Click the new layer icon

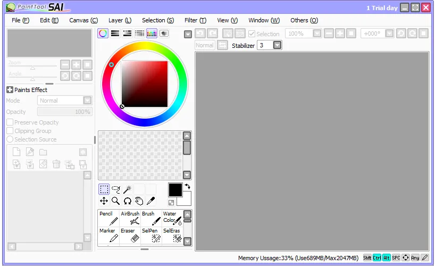point(16,152)
